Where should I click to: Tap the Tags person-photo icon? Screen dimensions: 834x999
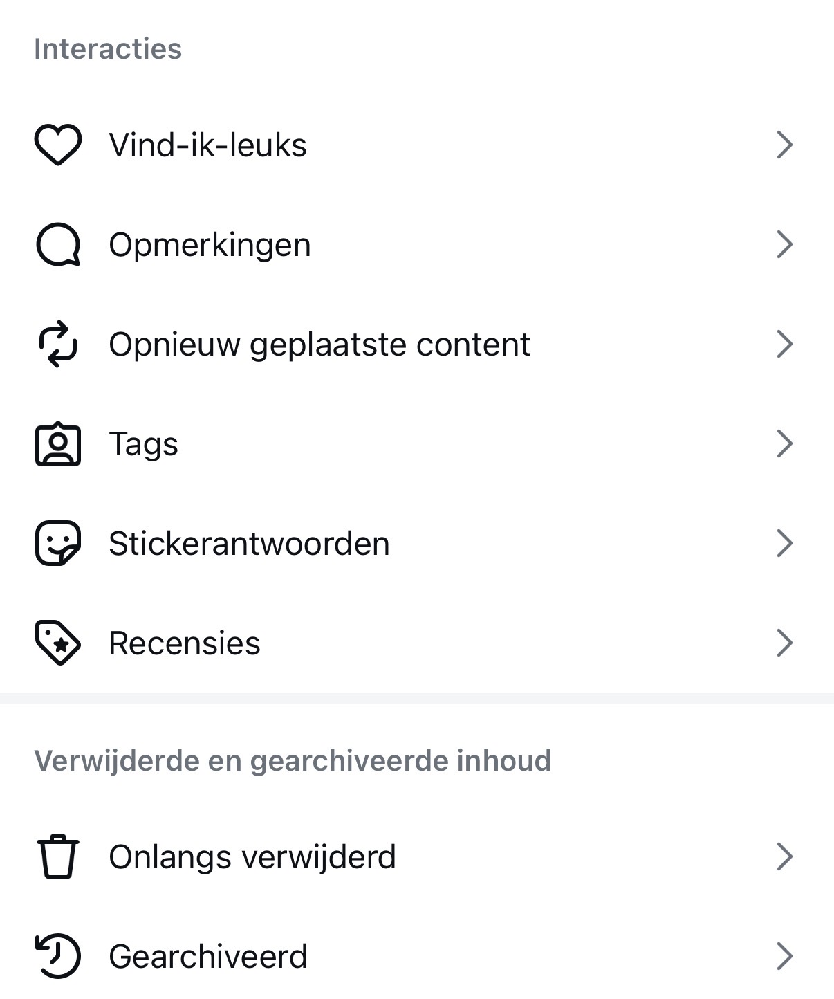click(58, 444)
